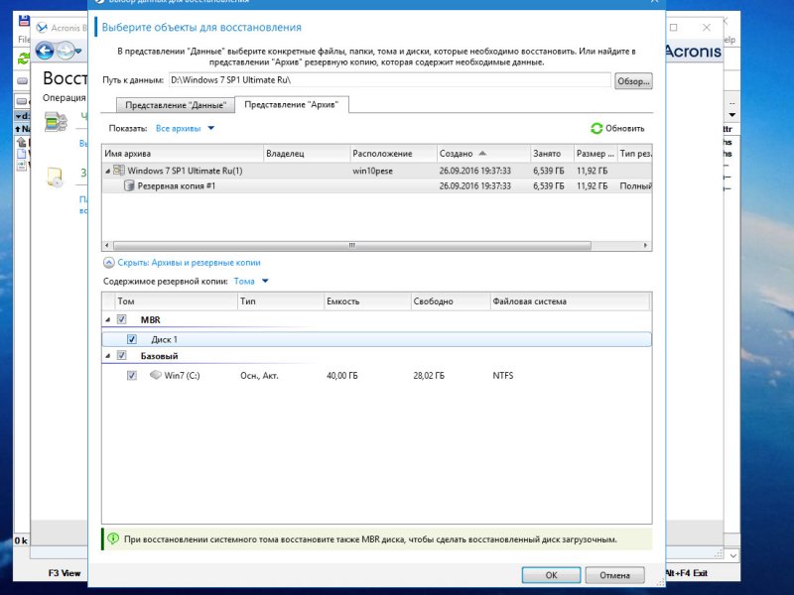The width and height of the screenshot is (794, 595).
Task: Toggle the MBR checkbox
Action: [x=121, y=319]
